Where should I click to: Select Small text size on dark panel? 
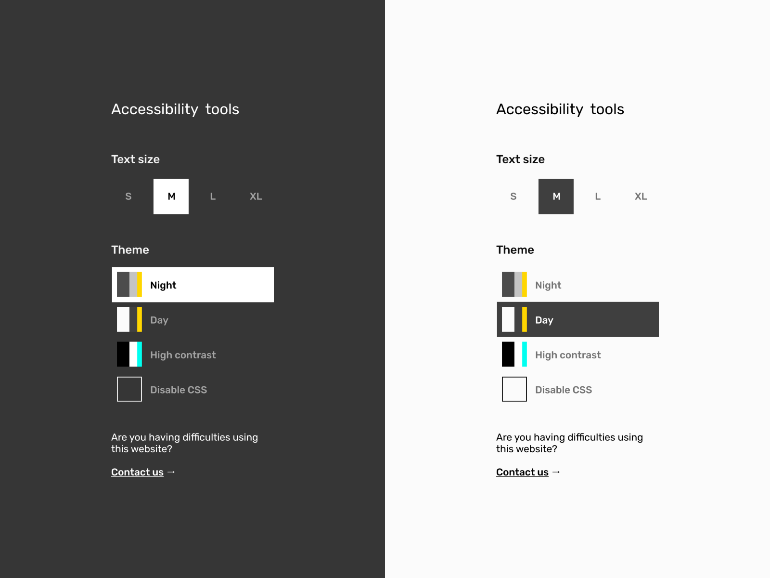pos(128,197)
